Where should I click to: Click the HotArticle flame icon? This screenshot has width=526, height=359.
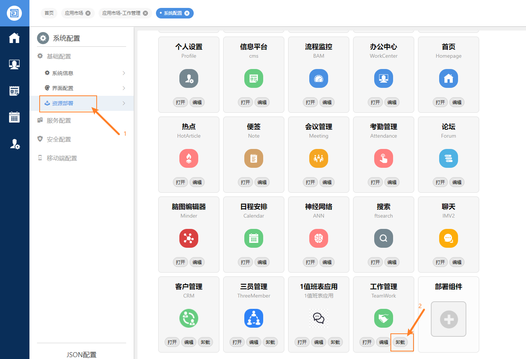[x=189, y=158]
